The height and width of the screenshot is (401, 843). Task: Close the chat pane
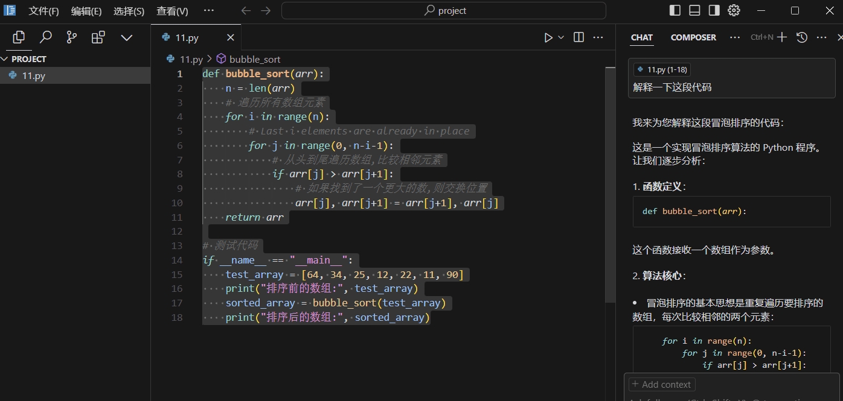[x=839, y=37]
